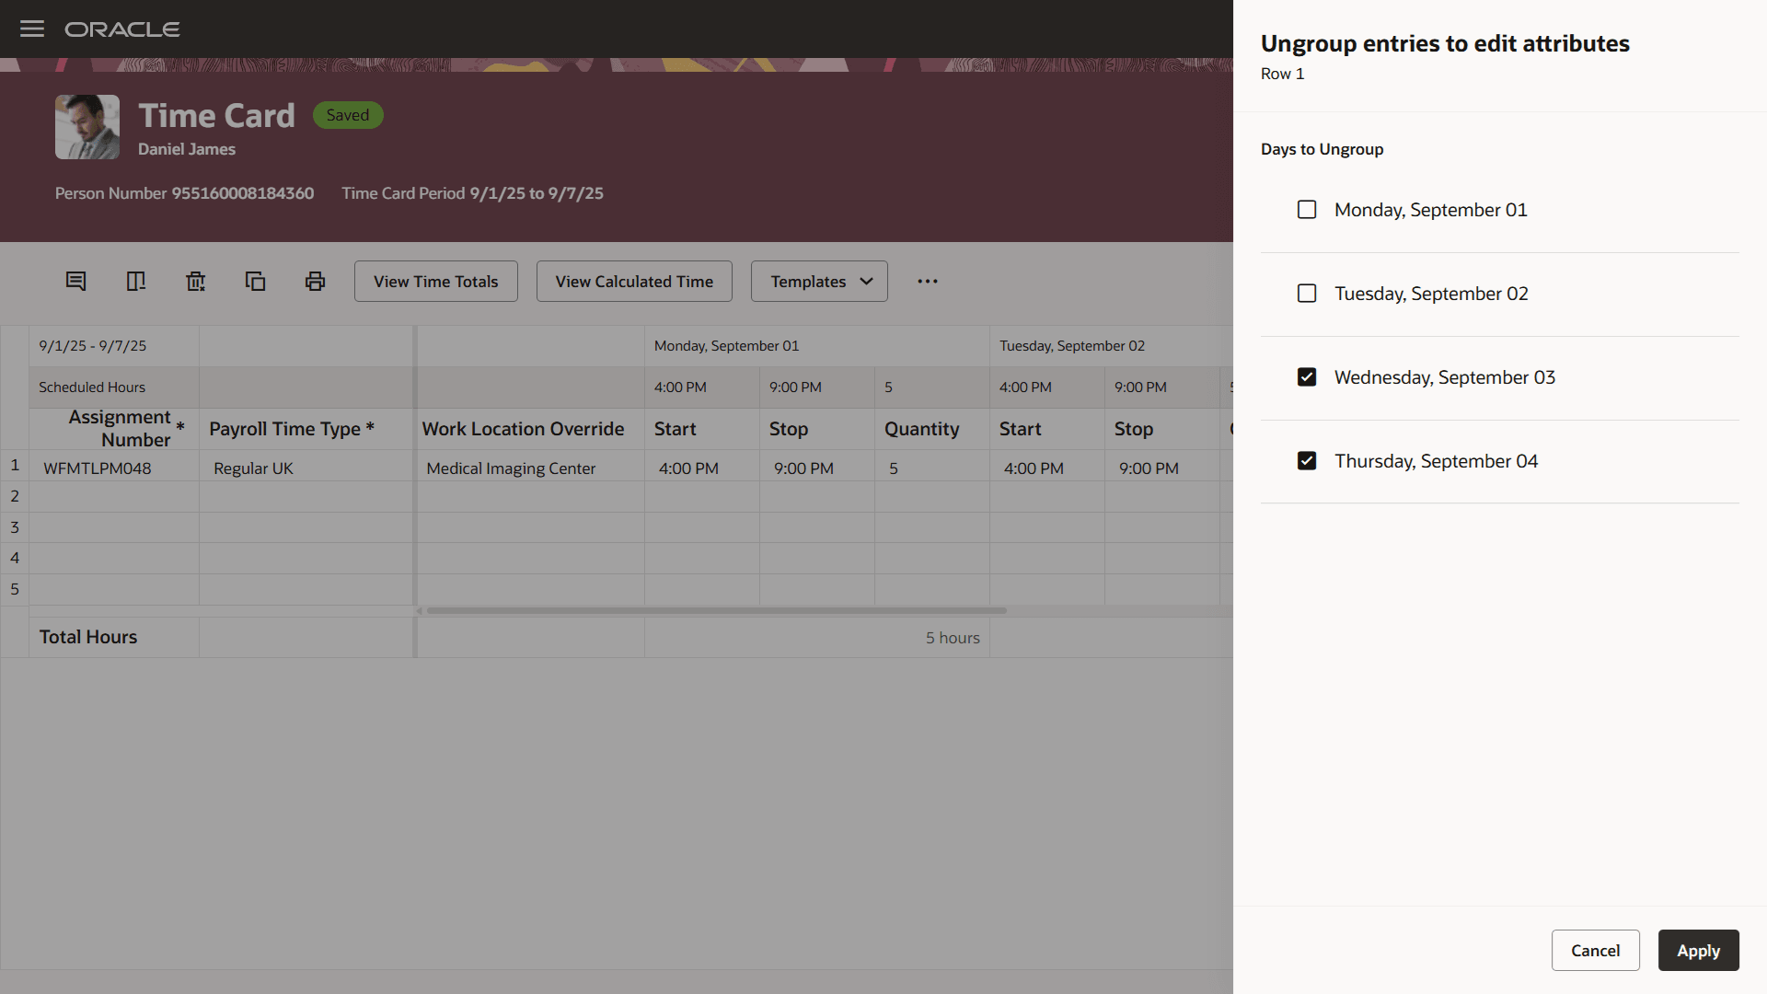Viewport: 1767px width, 994px height.
Task: Click the print icon
Action: tap(315, 281)
